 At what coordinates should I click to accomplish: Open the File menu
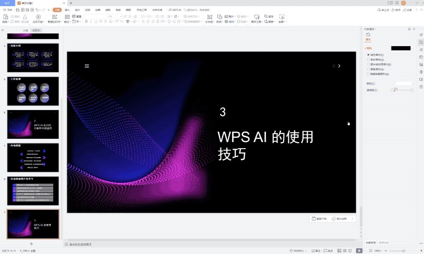[8, 10]
